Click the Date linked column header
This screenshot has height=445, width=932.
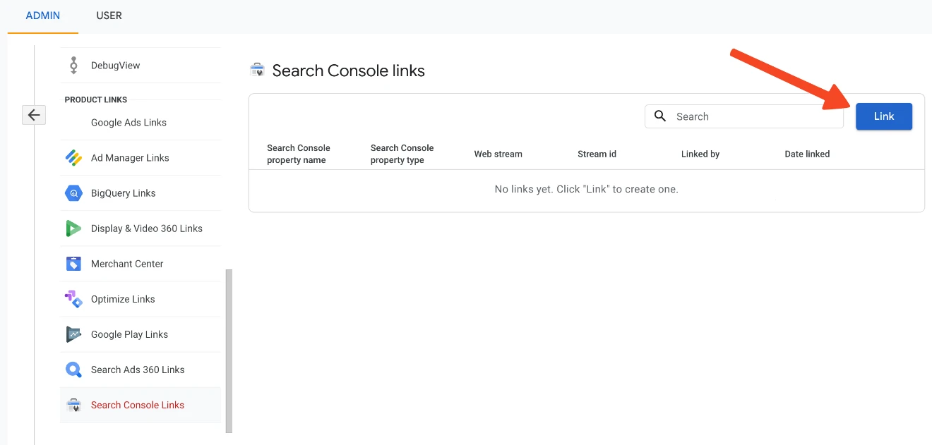pyautogui.click(x=807, y=154)
